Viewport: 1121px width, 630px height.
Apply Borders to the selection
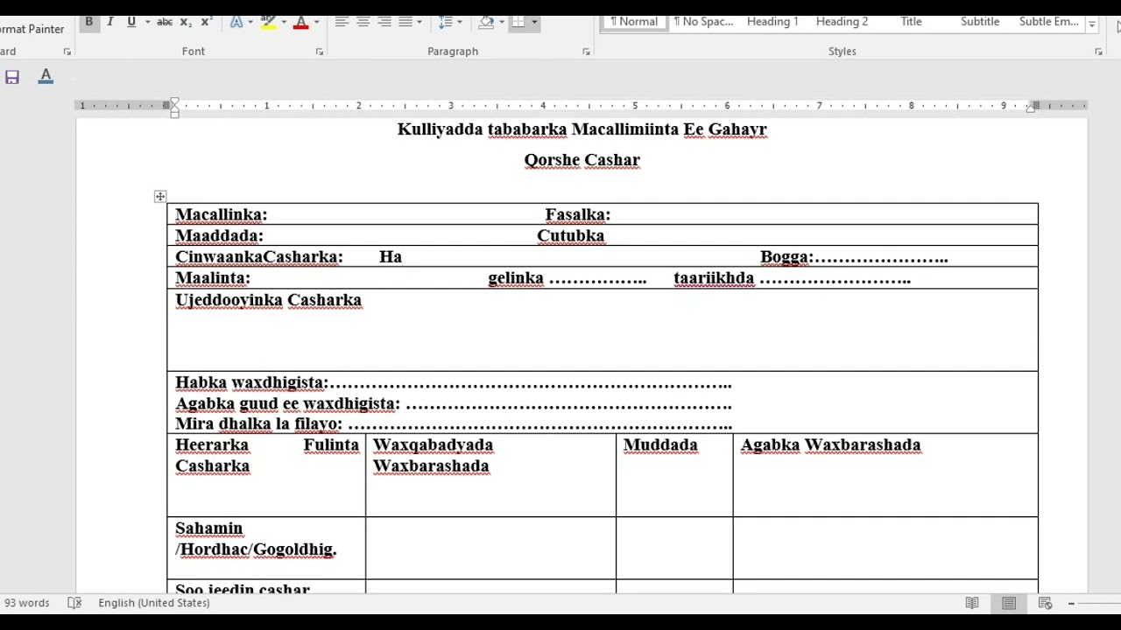coord(518,22)
